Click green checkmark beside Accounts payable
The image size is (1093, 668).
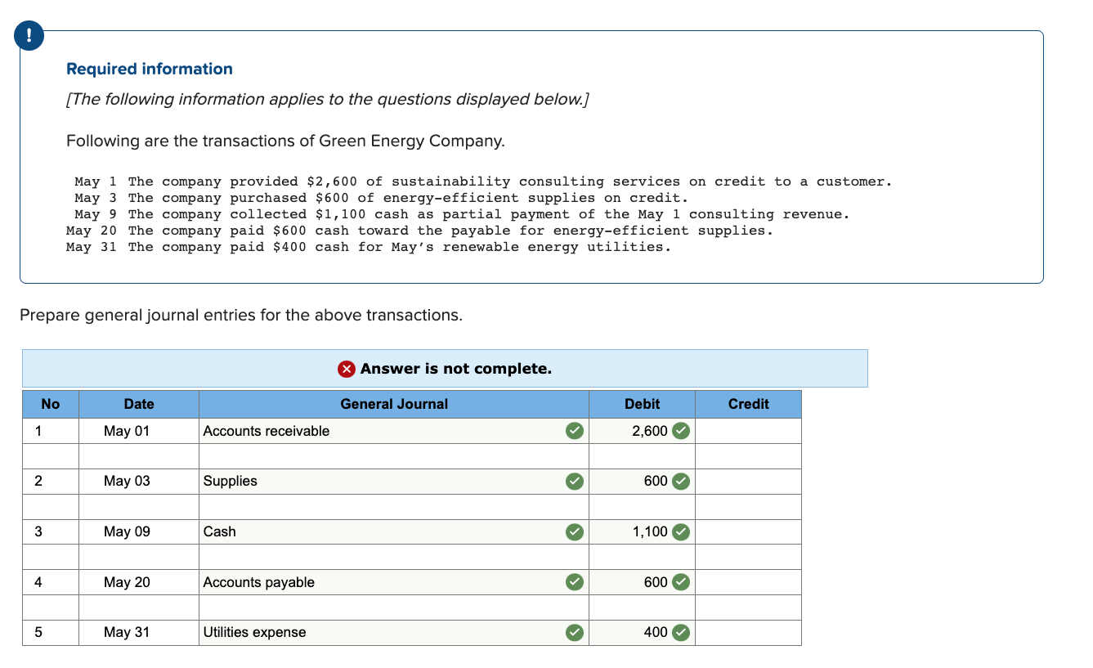576,582
